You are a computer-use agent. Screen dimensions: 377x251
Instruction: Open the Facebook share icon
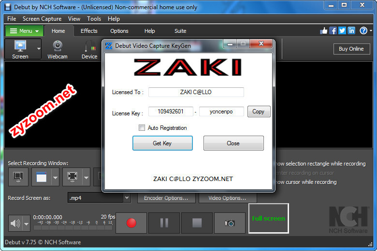click(333, 30)
